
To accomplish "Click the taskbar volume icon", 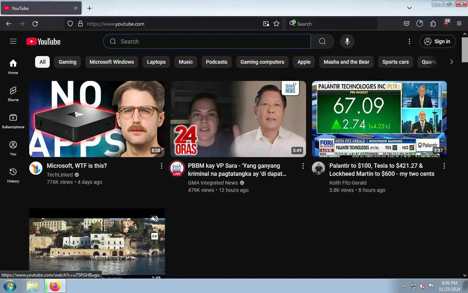I will coord(422,286).
